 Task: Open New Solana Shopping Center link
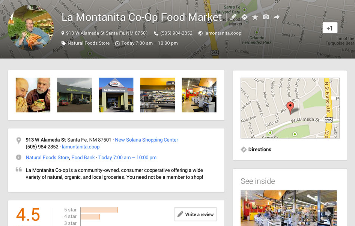click(x=146, y=140)
